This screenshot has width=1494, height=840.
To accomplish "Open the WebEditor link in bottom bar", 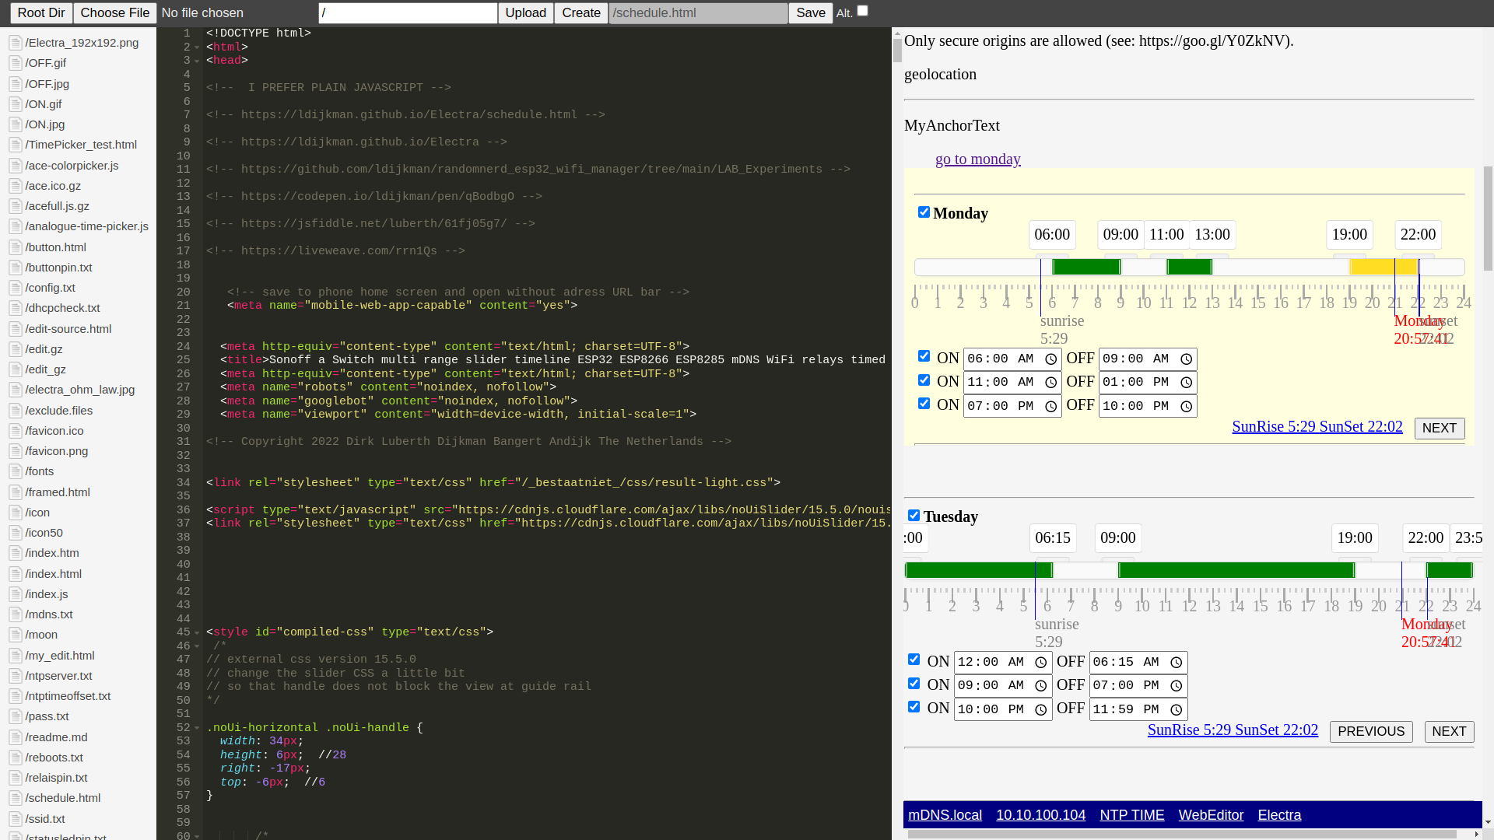I will (x=1211, y=815).
